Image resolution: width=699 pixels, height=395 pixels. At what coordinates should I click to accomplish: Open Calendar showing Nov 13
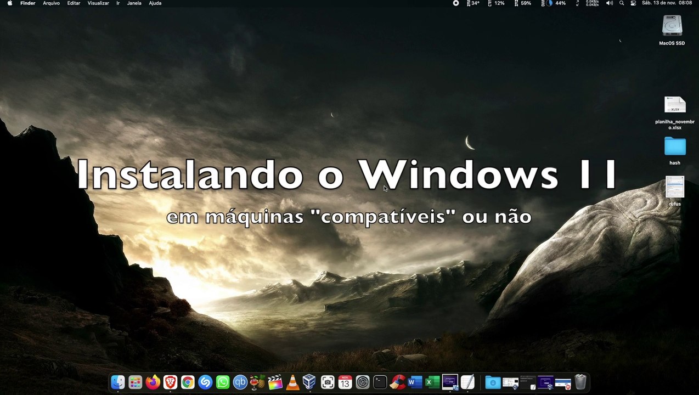tap(345, 382)
